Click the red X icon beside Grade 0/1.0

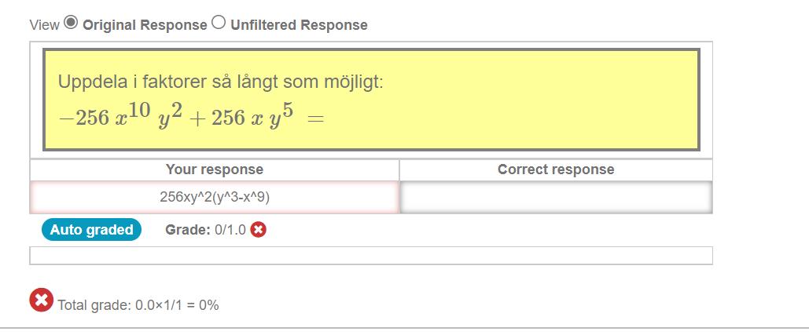[x=258, y=230]
